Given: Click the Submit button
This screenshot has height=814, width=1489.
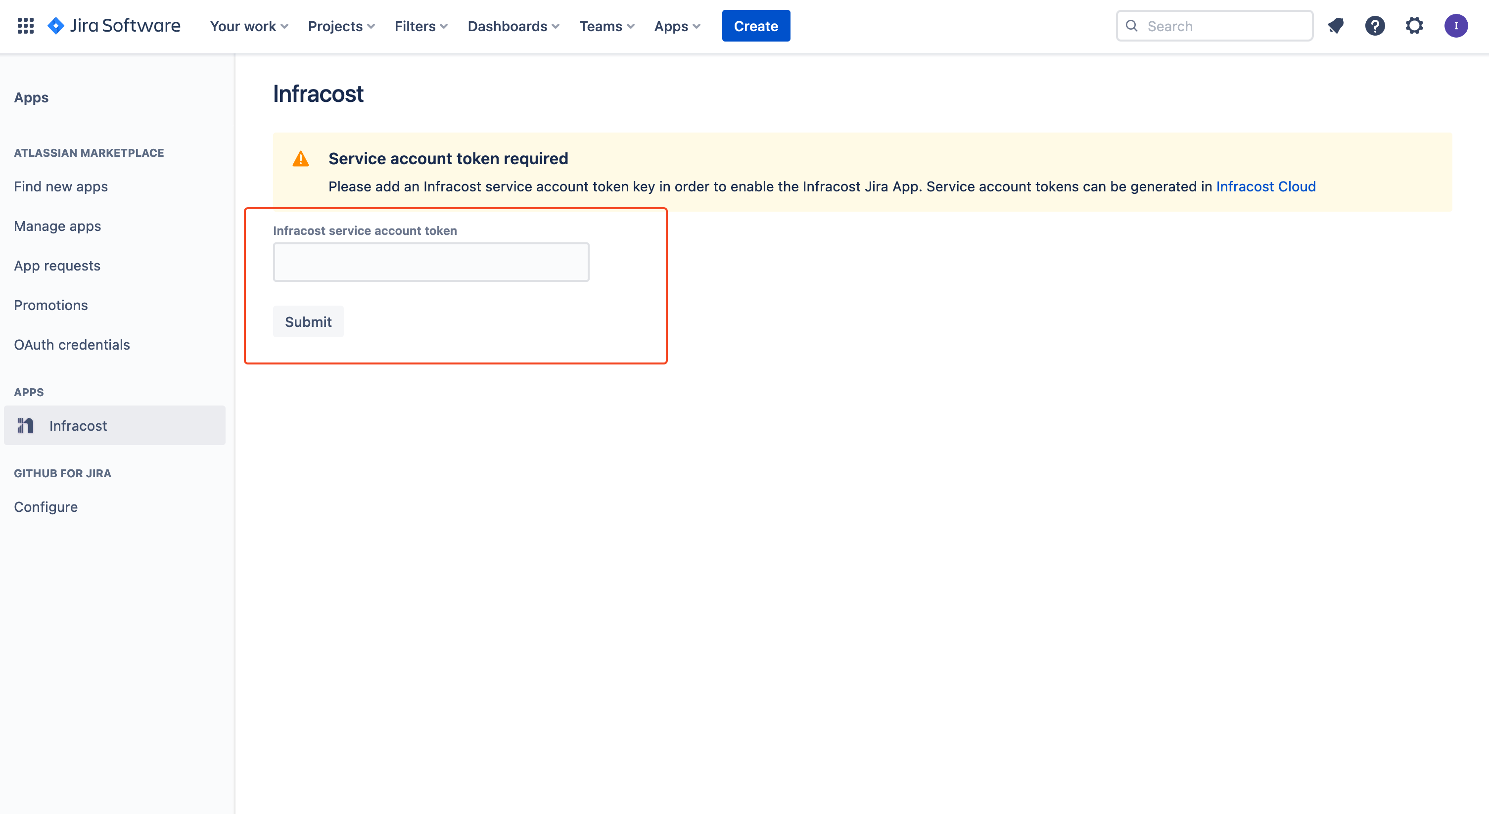Looking at the screenshot, I should 308,321.
